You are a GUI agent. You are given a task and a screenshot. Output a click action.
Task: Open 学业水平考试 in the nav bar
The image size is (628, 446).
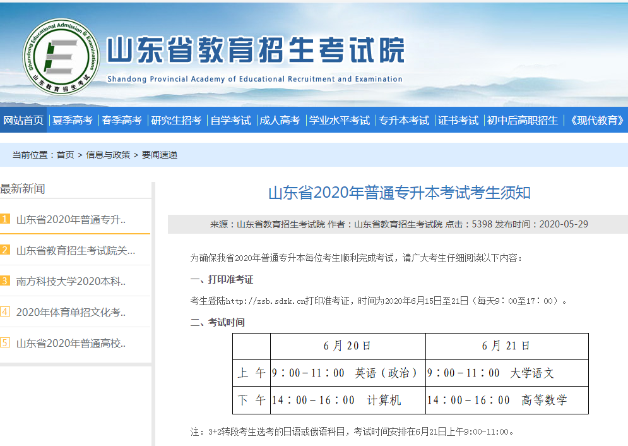[x=339, y=120]
